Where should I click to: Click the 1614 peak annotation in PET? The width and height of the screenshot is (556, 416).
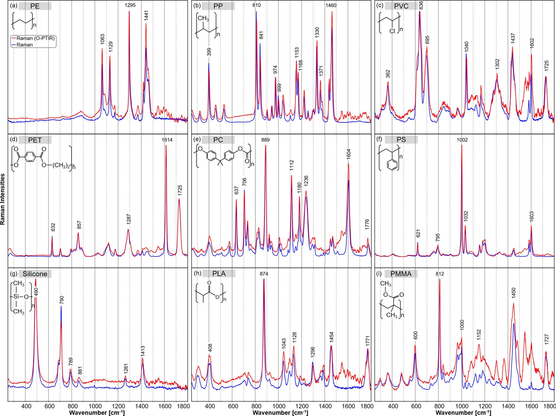pos(168,139)
